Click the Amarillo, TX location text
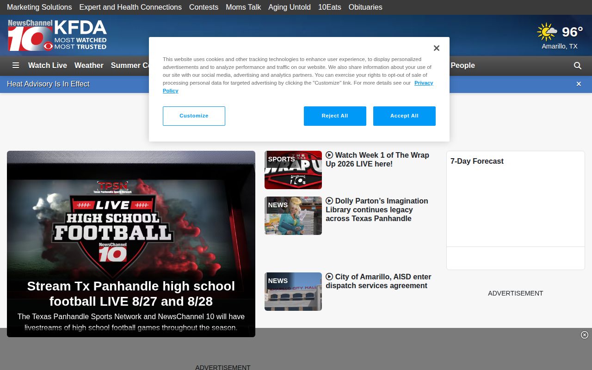Image resolution: width=592 pixels, height=370 pixels. [560, 46]
